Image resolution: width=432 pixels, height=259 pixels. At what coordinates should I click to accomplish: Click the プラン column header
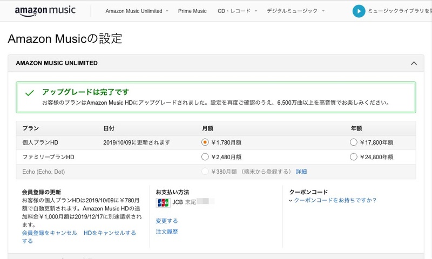point(31,128)
